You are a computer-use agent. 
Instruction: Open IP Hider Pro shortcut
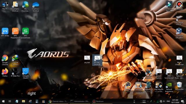[15, 73]
